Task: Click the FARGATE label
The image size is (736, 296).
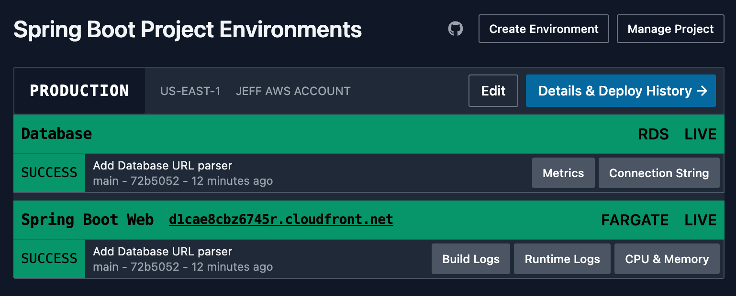Action: (x=635, y=220)
